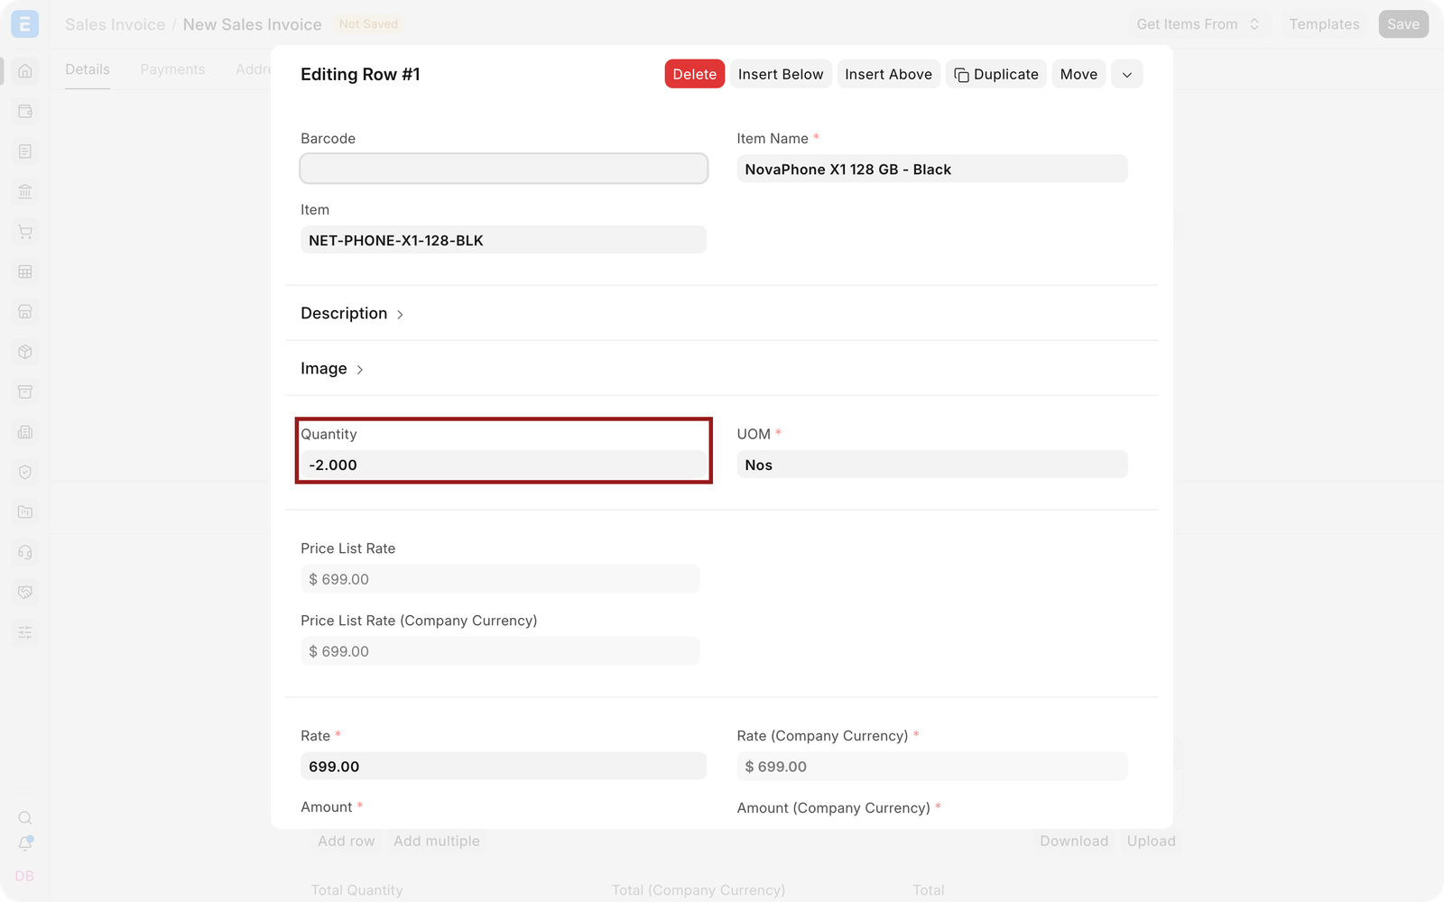Open the table grid icon in the sidebar

(x=25, y=272)
